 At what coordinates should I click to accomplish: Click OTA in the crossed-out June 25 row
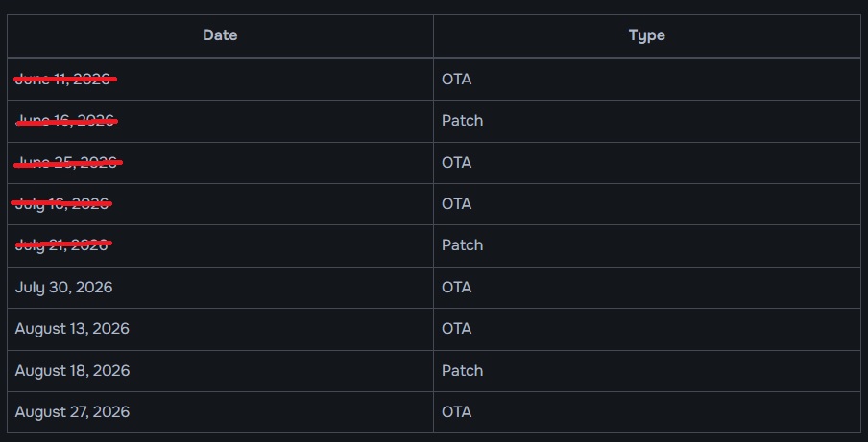click(457, 162)
